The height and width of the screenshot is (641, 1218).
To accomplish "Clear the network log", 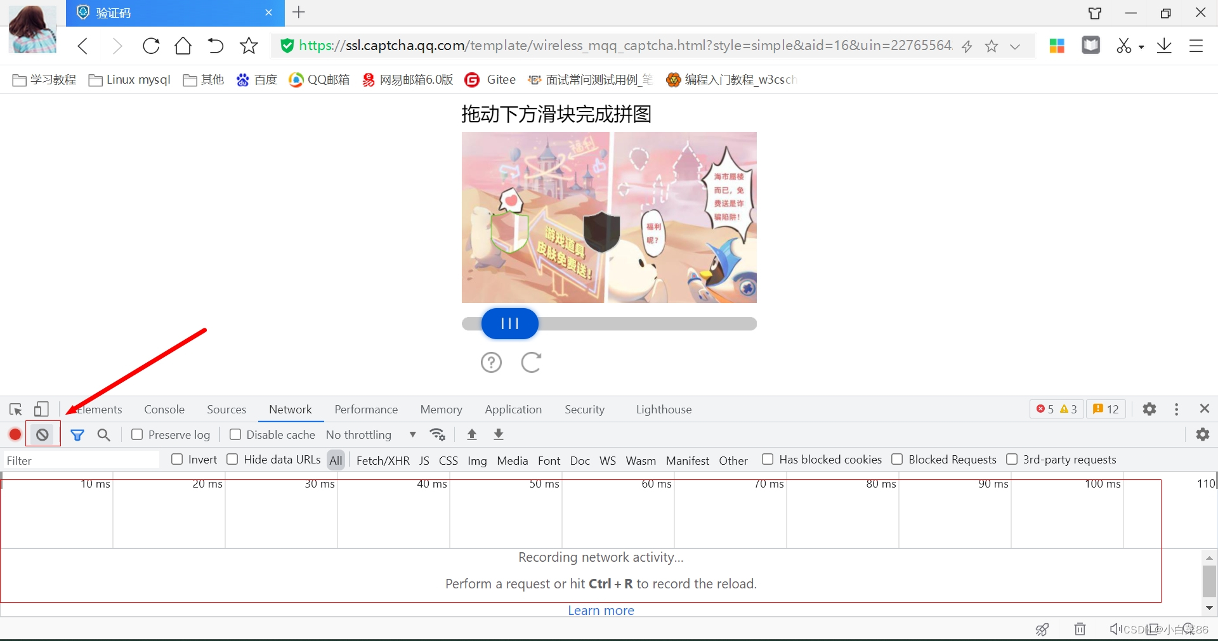I will 43,435.
